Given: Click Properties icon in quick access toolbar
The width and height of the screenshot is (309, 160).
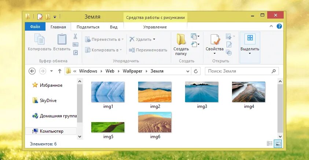Looking at the screenshot, I should (x=40, y=17).
